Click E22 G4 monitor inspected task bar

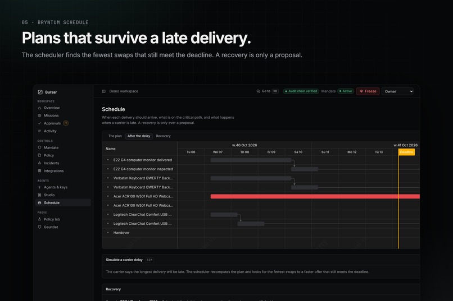click(305, 169)
